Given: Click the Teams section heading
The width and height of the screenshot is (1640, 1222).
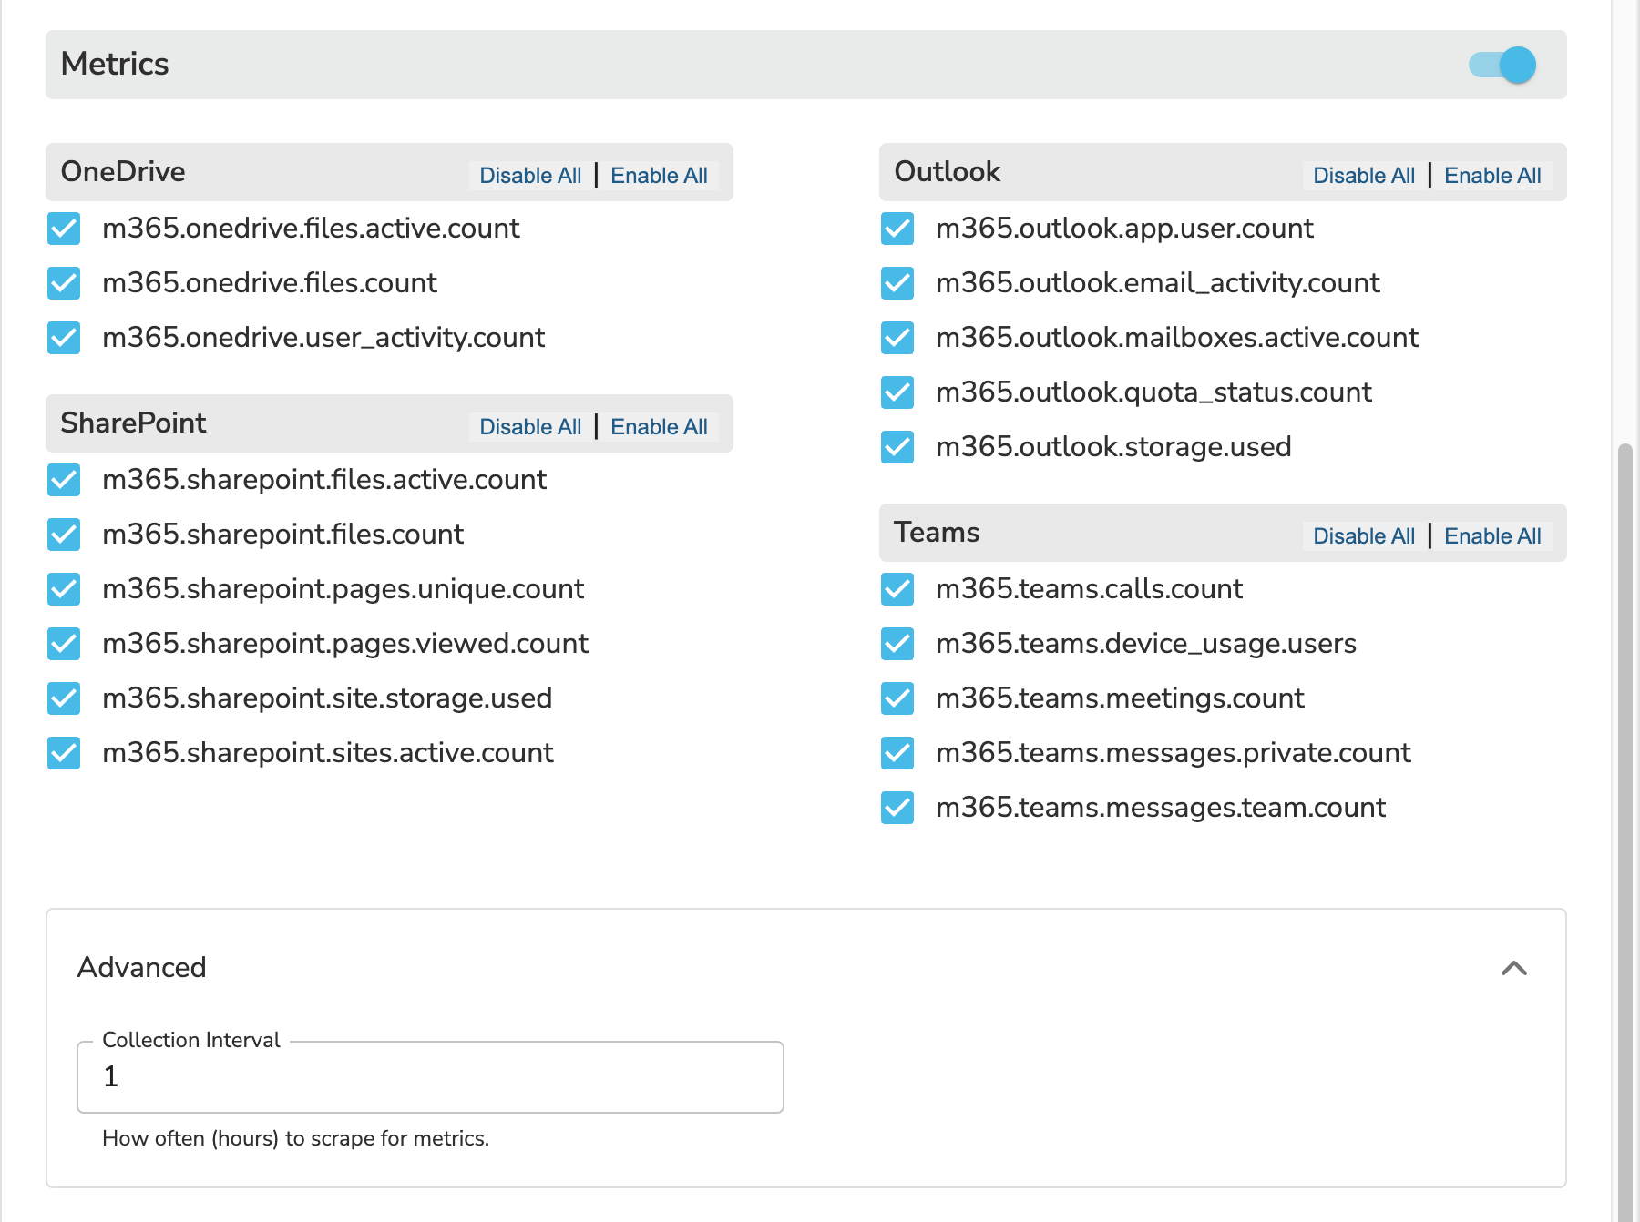Looking at the screenshot, I should pyautogui.click(x=937, y=532).
